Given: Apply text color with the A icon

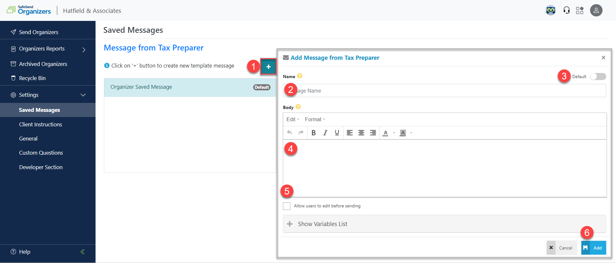Looking at the screenshot, I should coord(385,133).
